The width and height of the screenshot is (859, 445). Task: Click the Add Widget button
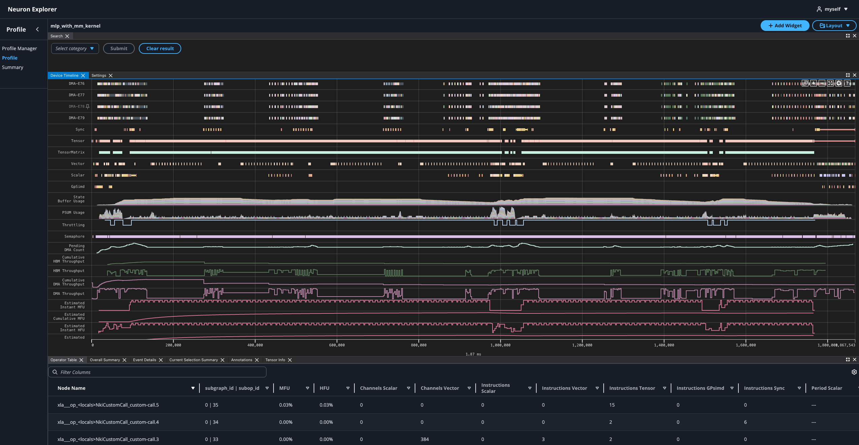785,26
